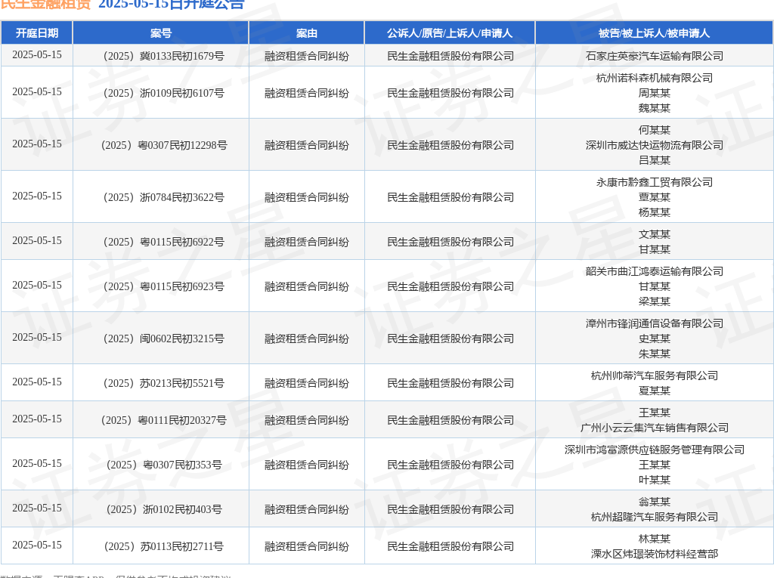The image size is (774, 578).
Task: Click 融资租赁合同纠纷 in 粤0111民初20327号 row
Action: tap(307, 421)
